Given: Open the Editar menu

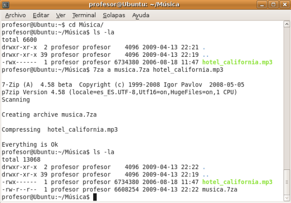Looking at the screenshot, I should [41, 15].
